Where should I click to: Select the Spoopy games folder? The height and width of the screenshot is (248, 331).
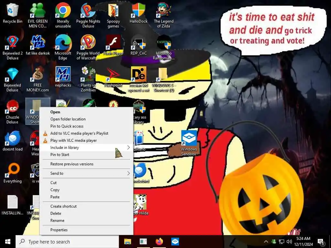tap(113, 15)
